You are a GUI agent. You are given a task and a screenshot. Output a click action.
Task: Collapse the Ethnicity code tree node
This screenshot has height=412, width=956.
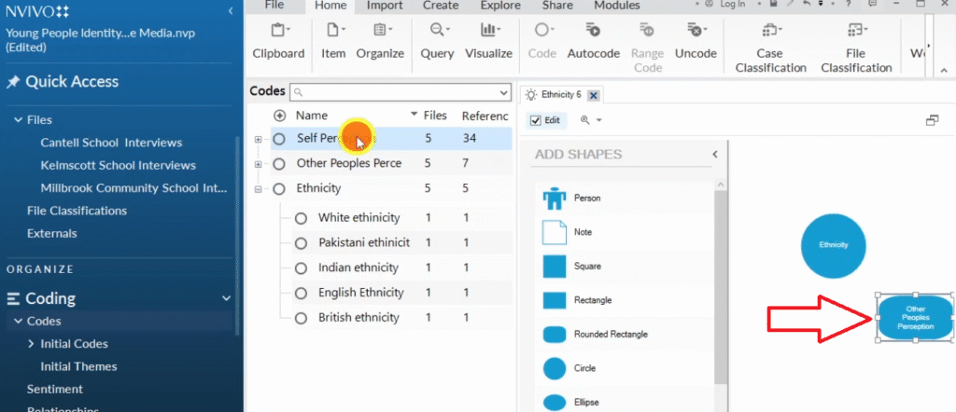tap(259, 189)
